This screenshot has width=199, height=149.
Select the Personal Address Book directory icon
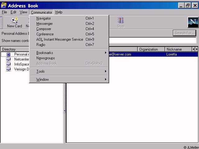(x=8, y=55)
